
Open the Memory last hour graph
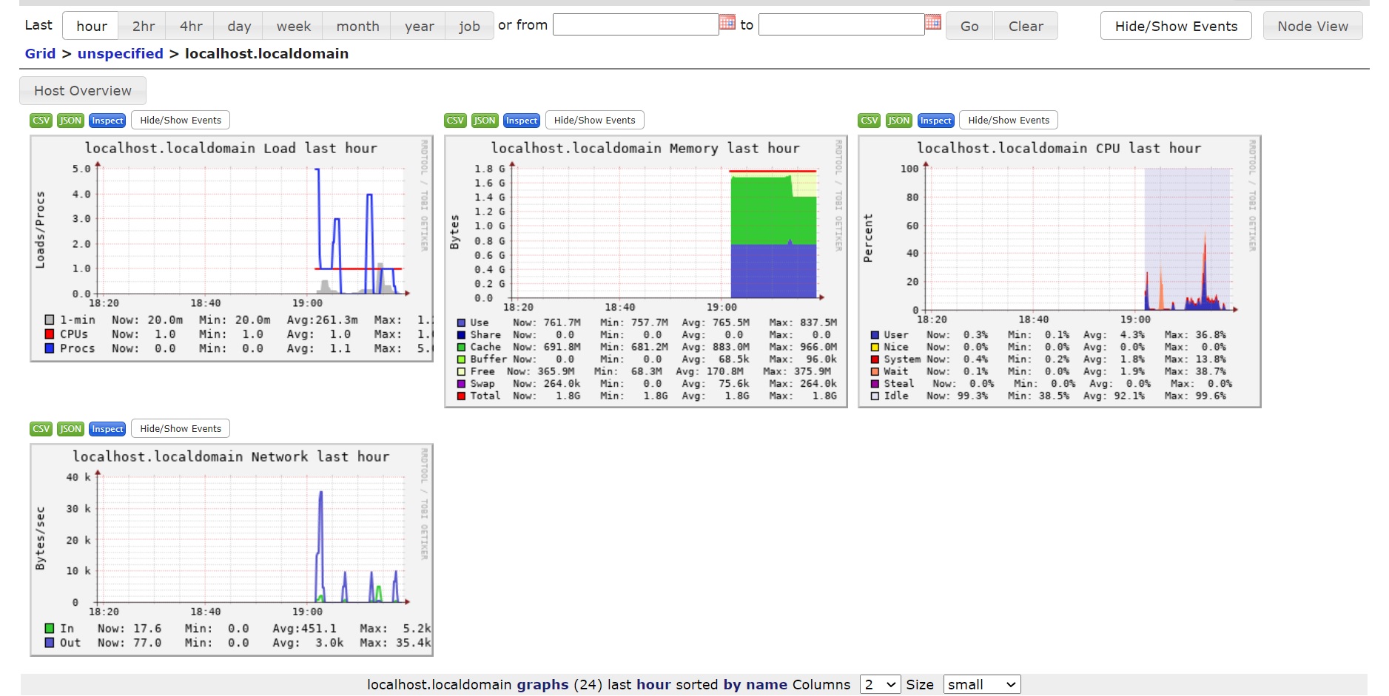point(645,271)
